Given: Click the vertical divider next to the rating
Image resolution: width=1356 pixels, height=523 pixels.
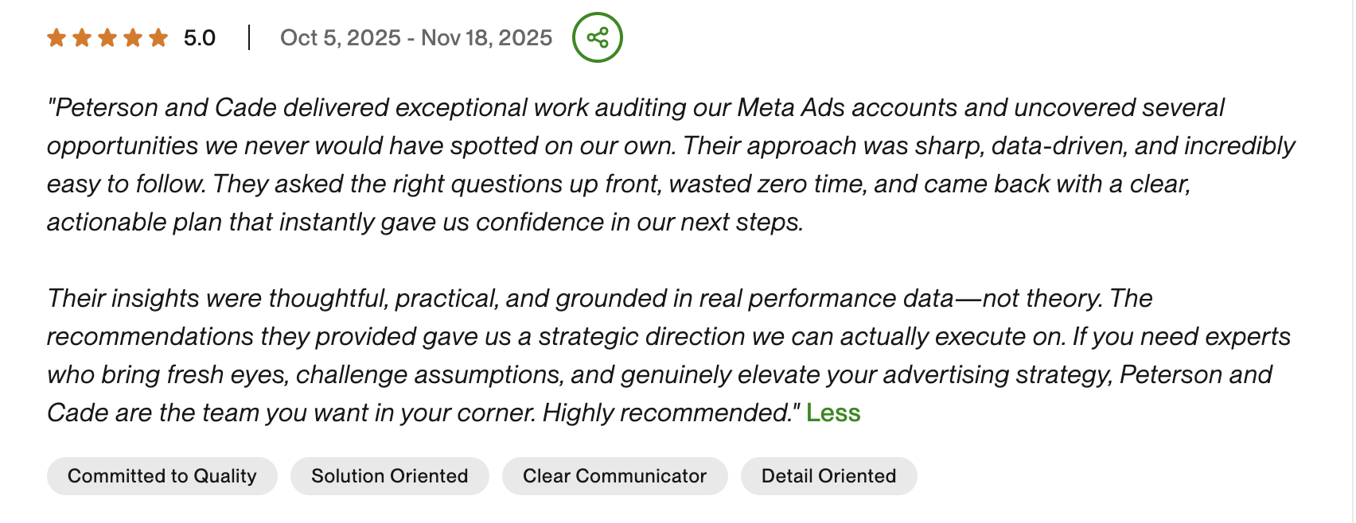Looking at the screenshot, I should click(251, 37).
